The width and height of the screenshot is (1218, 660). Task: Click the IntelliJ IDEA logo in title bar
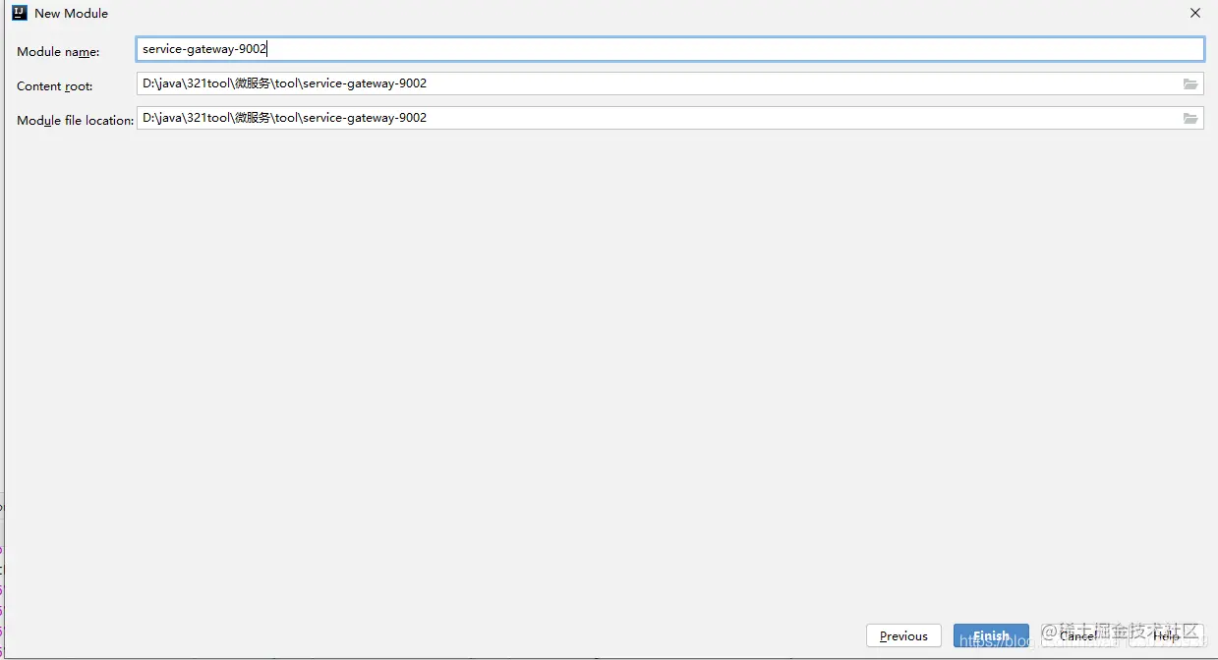pyautogui.click(x=19, y=13)
